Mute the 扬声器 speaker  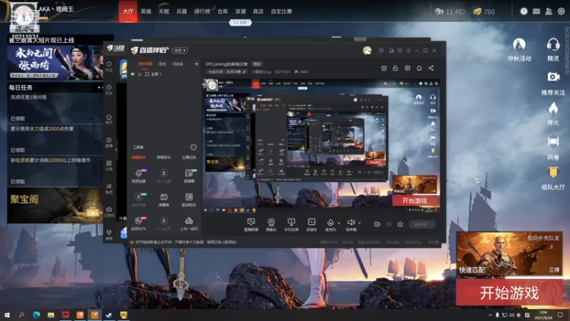(351, 223)
